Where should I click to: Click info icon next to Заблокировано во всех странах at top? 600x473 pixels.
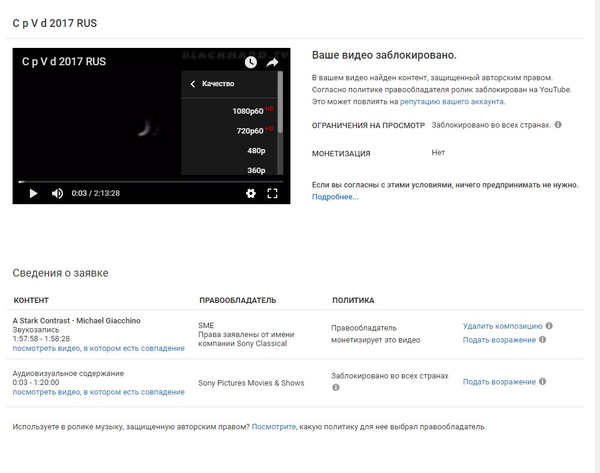[x=558, y=125]
